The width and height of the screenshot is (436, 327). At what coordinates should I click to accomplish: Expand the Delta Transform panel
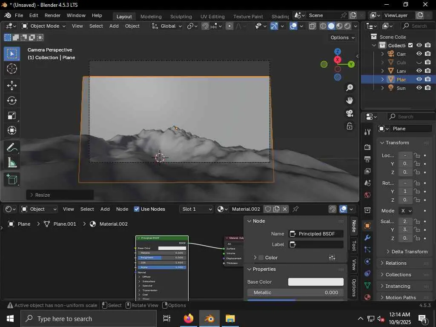coord(409,252)
